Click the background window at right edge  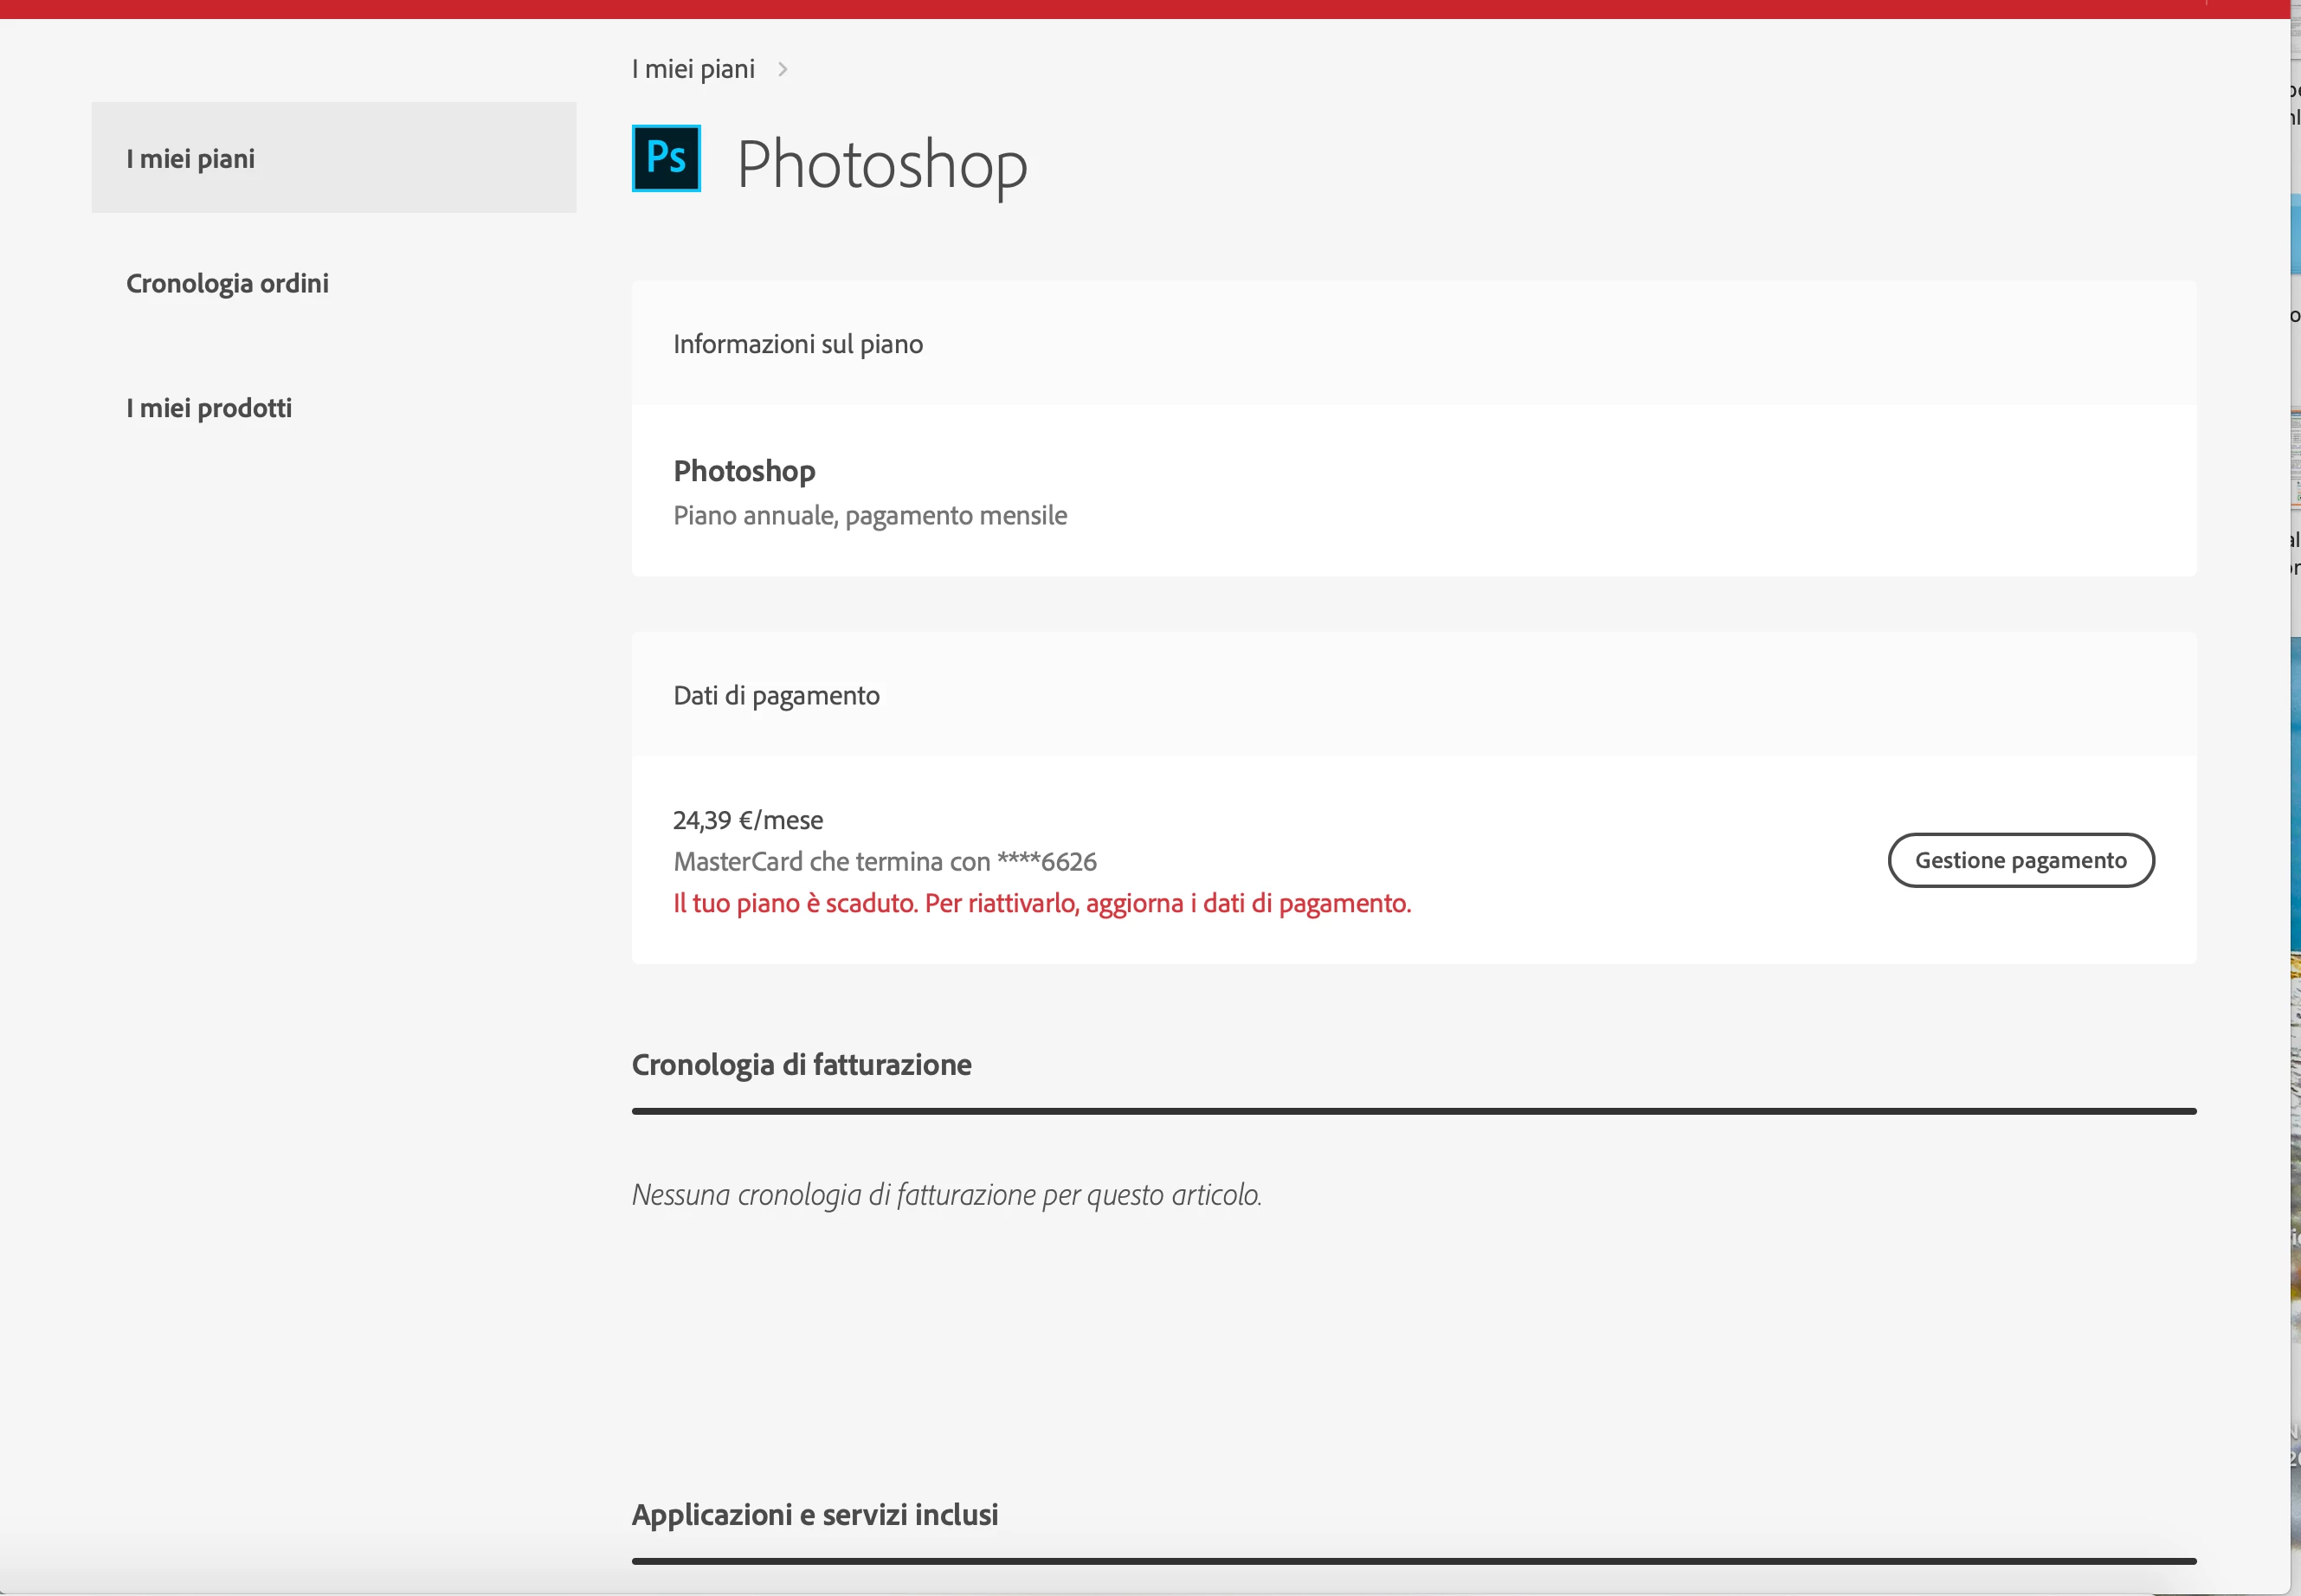2296,800
